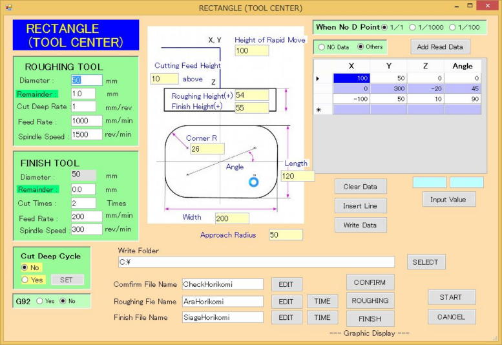
Task: Select the 1/100 D Point option
Action: tap(452, 27)
